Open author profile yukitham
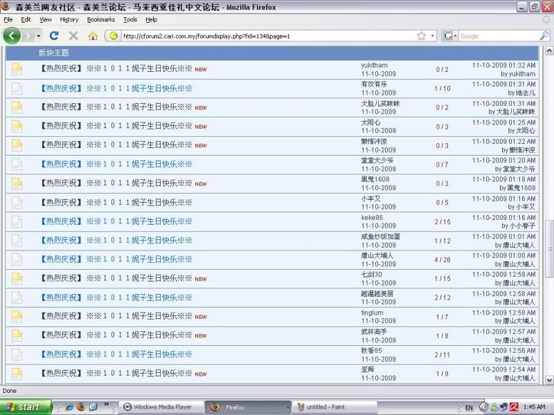Screen dimensions: 554x415 pos(374,65)
